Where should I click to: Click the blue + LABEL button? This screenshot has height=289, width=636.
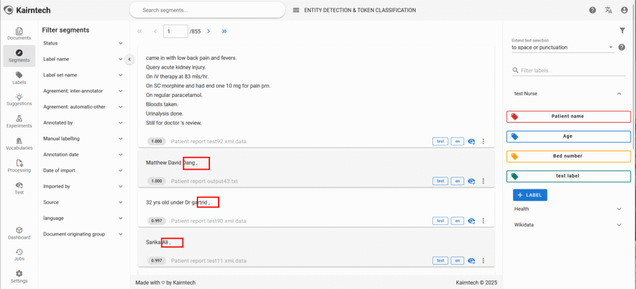click(530, 195)
